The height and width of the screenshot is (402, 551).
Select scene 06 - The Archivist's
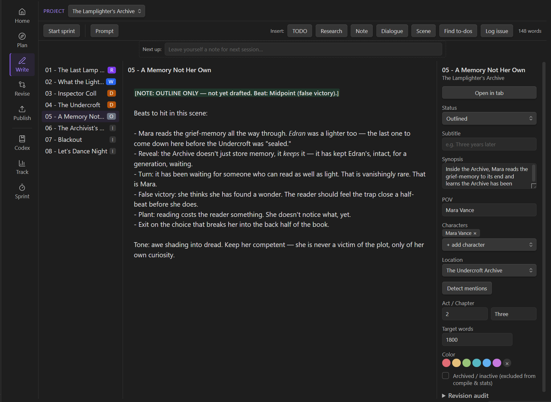pyautogui.click(x=80, y=128)
